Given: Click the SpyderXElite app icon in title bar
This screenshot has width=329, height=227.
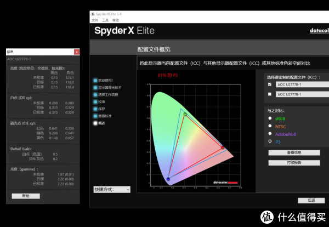Looking at the screenshot, I should pyautogui.click(x=93, y=14).
